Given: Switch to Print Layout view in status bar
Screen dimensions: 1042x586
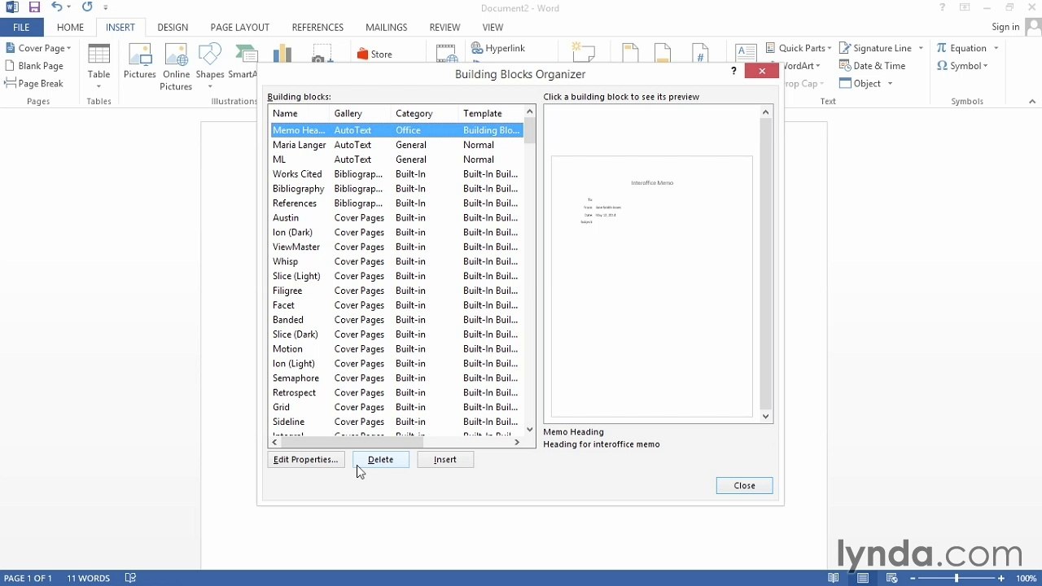Looking at the screenshot, I should point(863,578).
